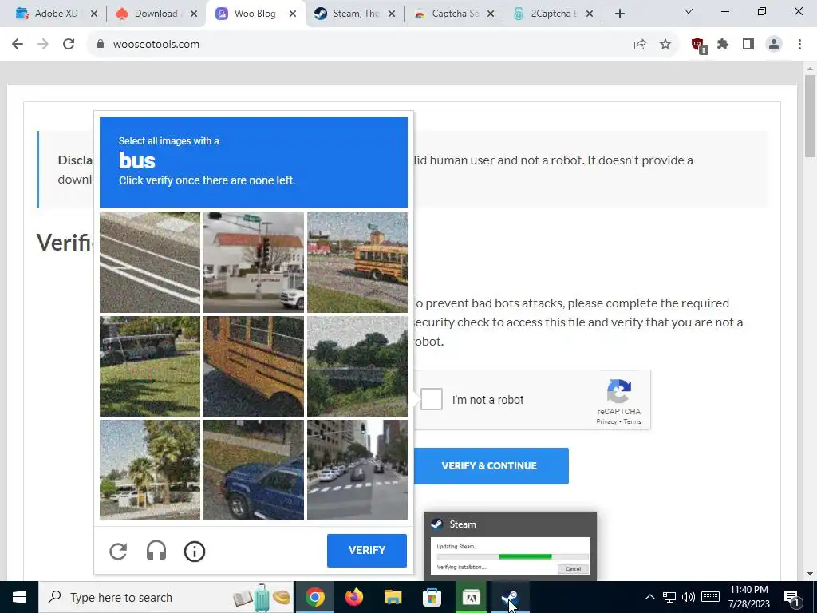Open the Chrome profile menu

click(774, 45)
